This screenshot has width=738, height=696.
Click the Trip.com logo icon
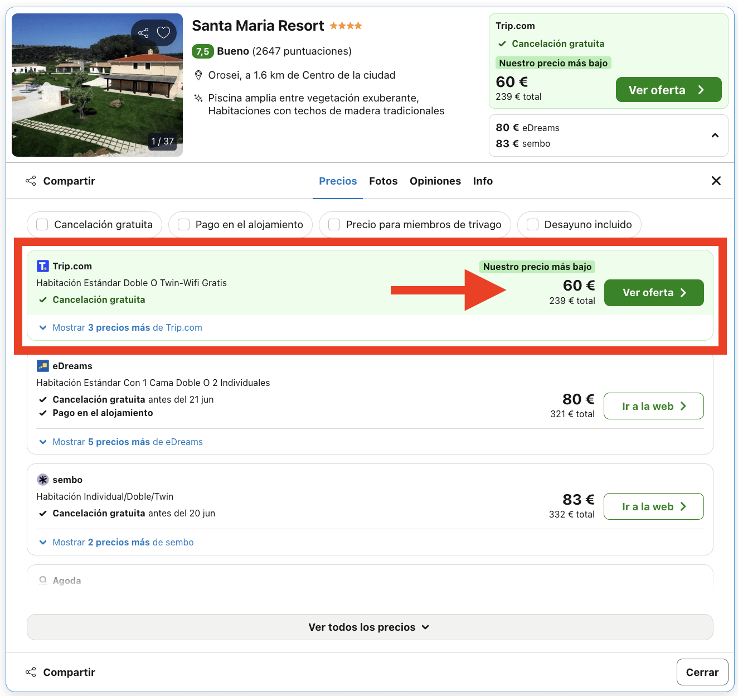42,265
